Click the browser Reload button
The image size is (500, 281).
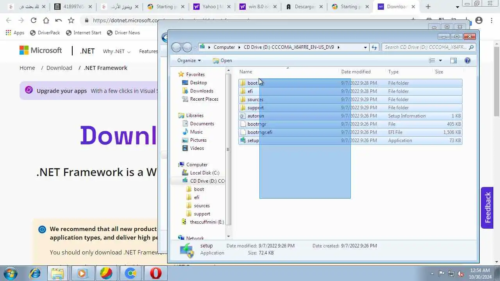pyautogui.click(x=34, y=20)
